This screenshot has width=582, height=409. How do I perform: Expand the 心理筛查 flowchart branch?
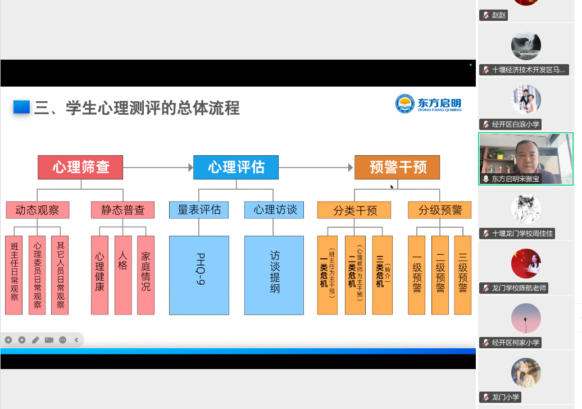(80, 167)
